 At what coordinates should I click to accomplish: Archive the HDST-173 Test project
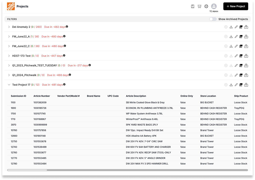coord(246,56)
